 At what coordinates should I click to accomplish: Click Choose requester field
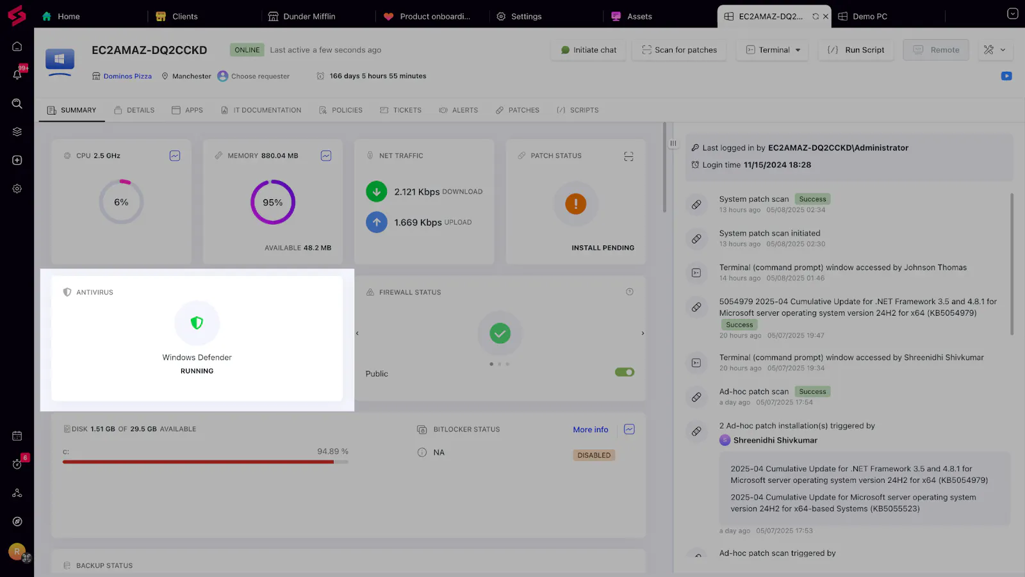click(x=260, y=76)
